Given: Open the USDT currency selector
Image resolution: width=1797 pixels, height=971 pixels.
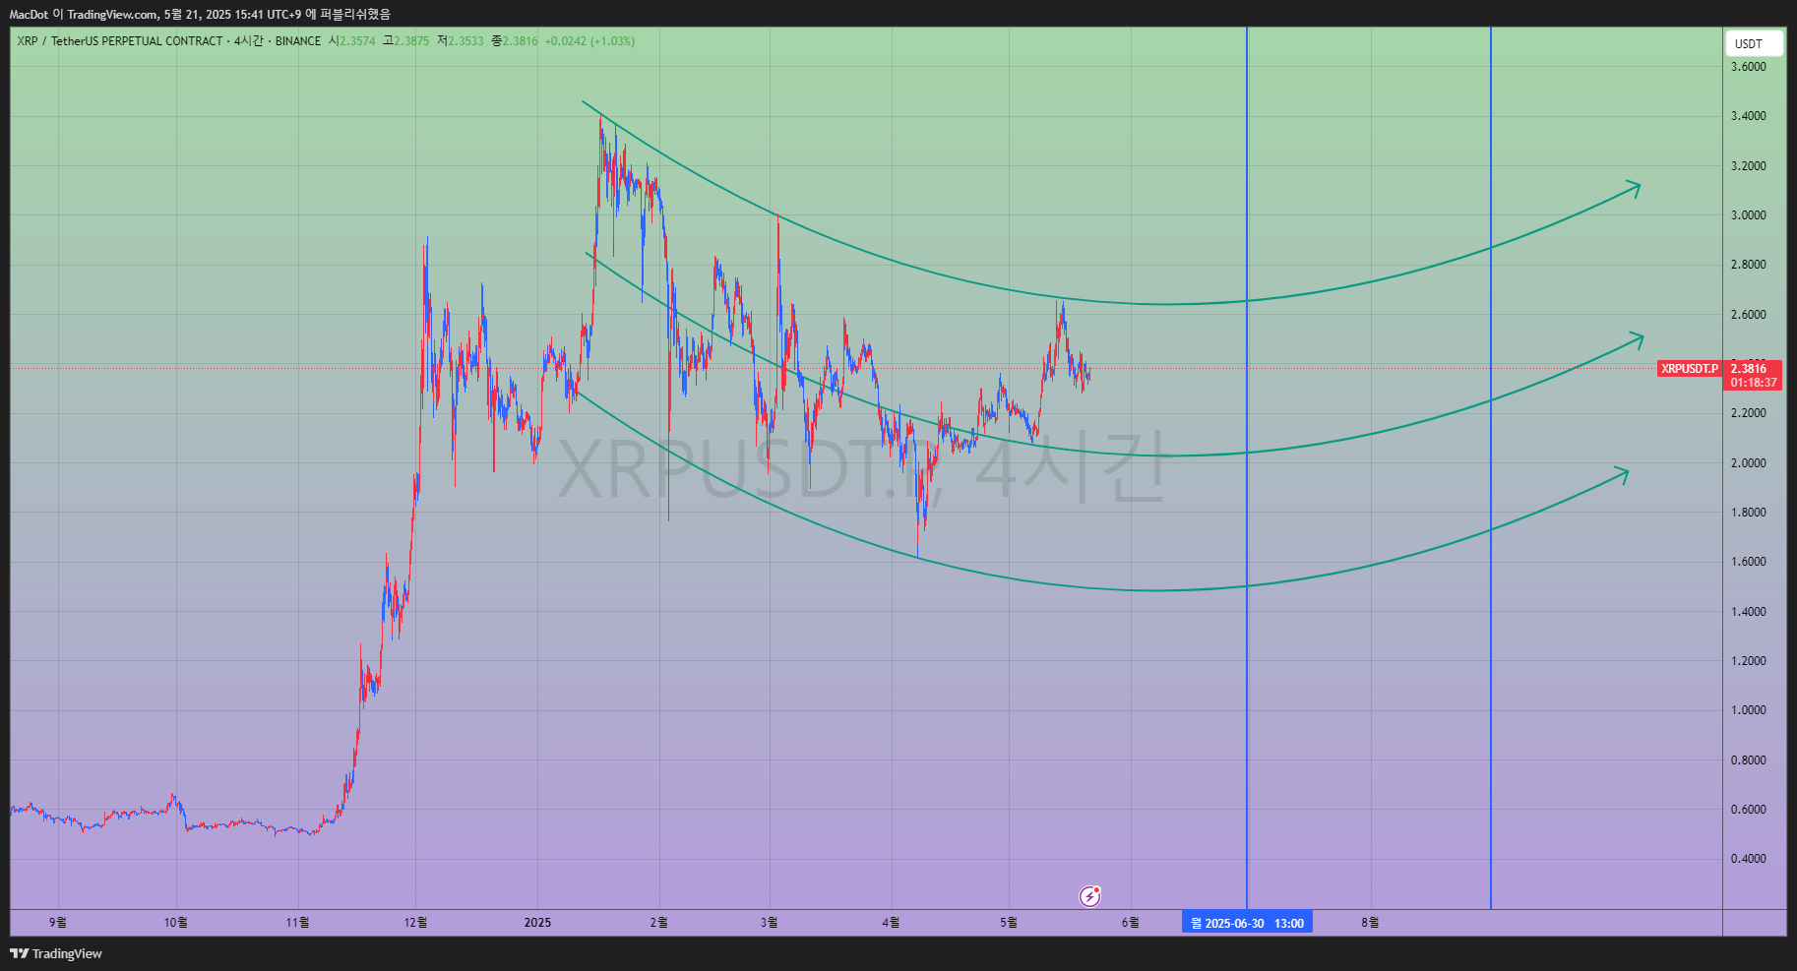Looking at the screenshot, I should click(1753, 43).
